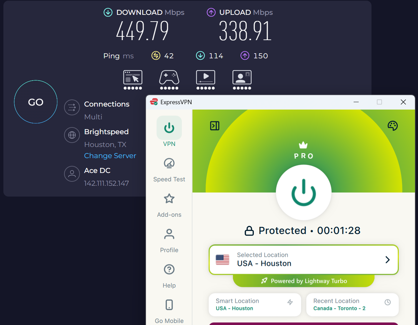The image size is (418, 325).
Task: Close the ExpressVPN window
Action: click(x=403, y=102)
